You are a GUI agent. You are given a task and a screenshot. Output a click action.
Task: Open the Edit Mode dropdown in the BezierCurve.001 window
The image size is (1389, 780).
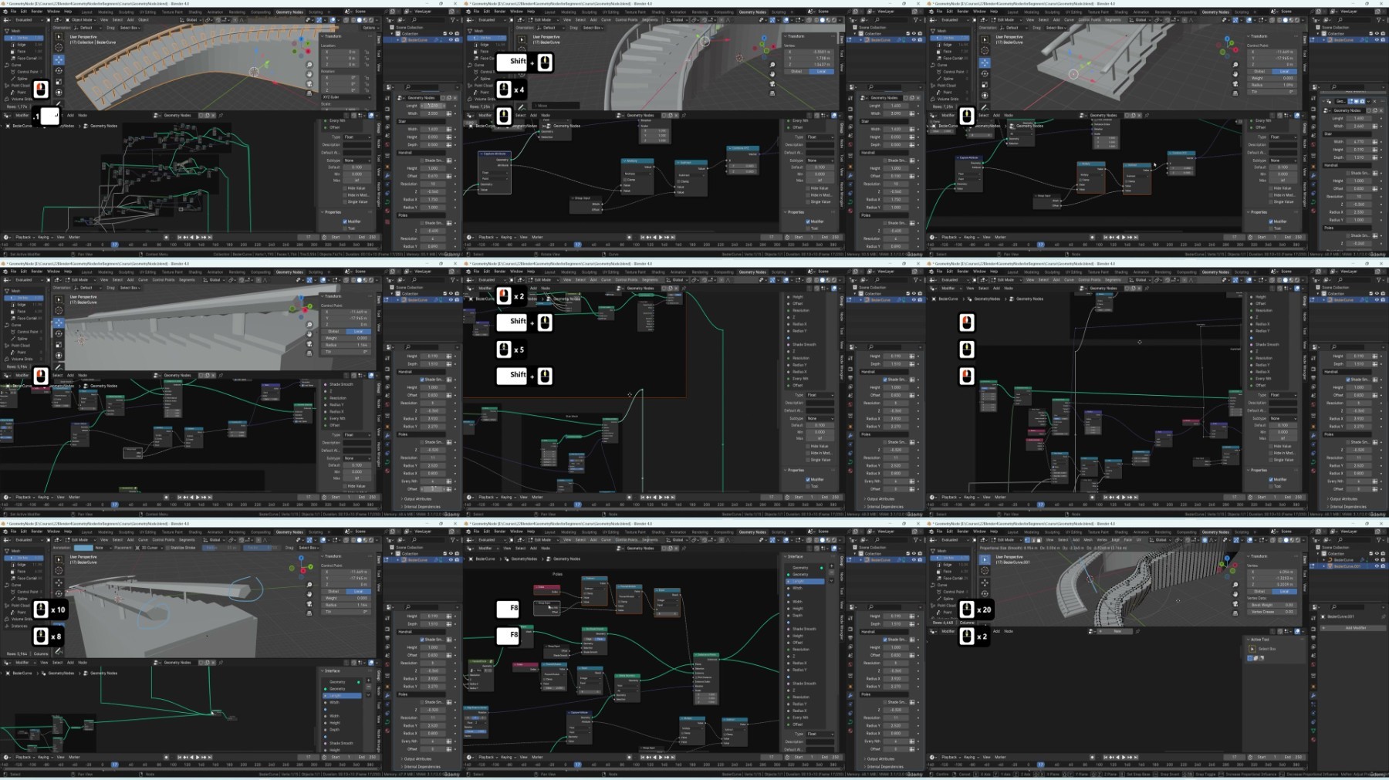[x=1007, y=540]
